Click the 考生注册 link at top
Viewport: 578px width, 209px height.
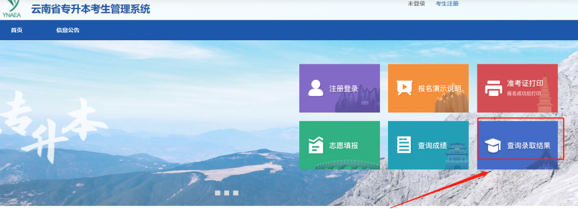(447, 4)
